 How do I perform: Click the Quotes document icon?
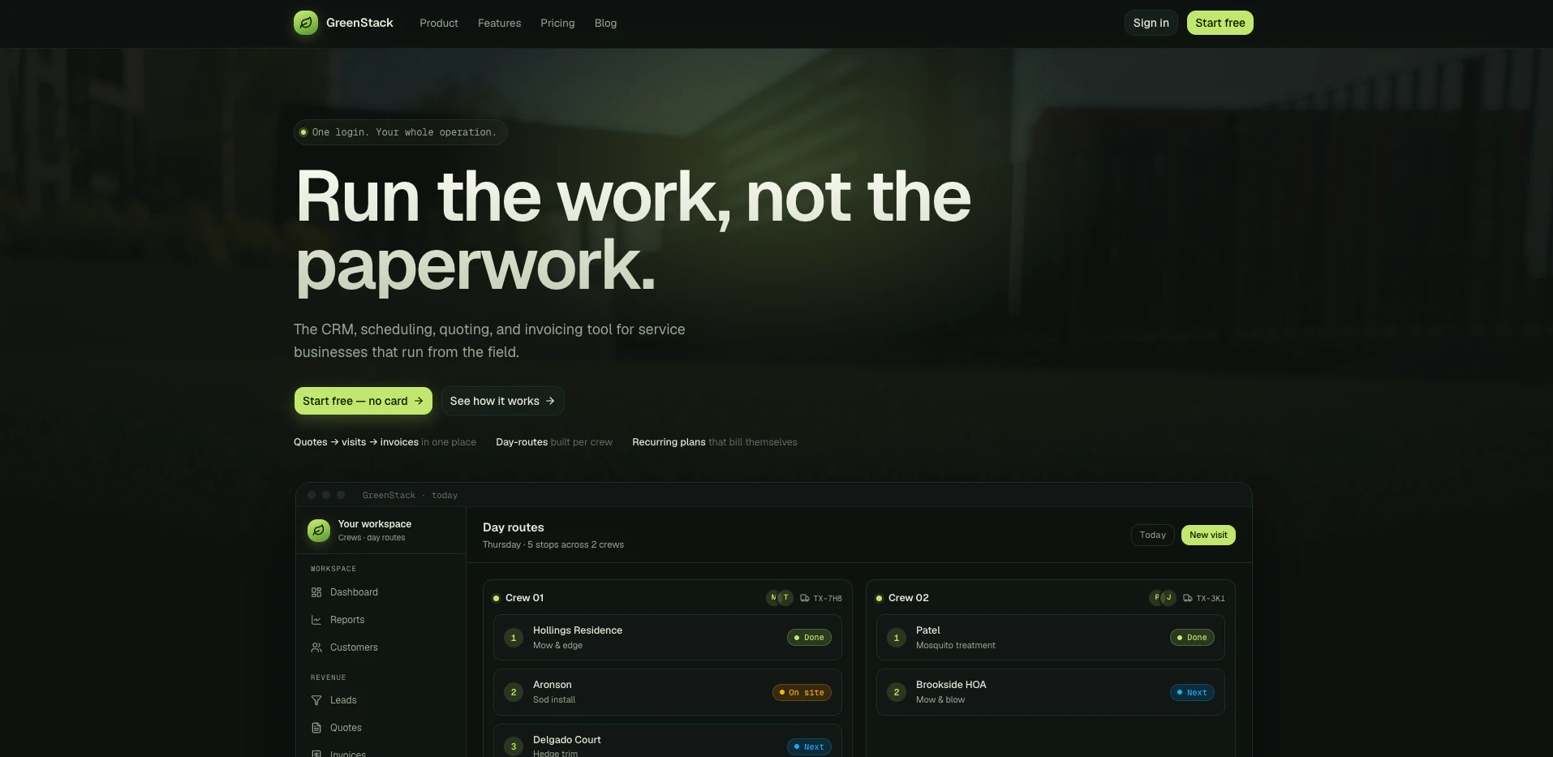(x=316, y=728)
